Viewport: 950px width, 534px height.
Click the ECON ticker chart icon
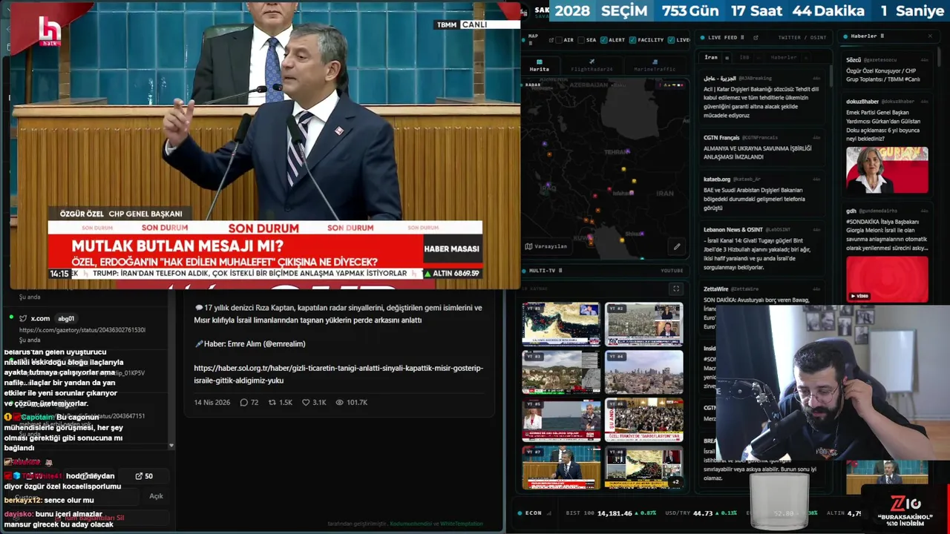[551, 512]
